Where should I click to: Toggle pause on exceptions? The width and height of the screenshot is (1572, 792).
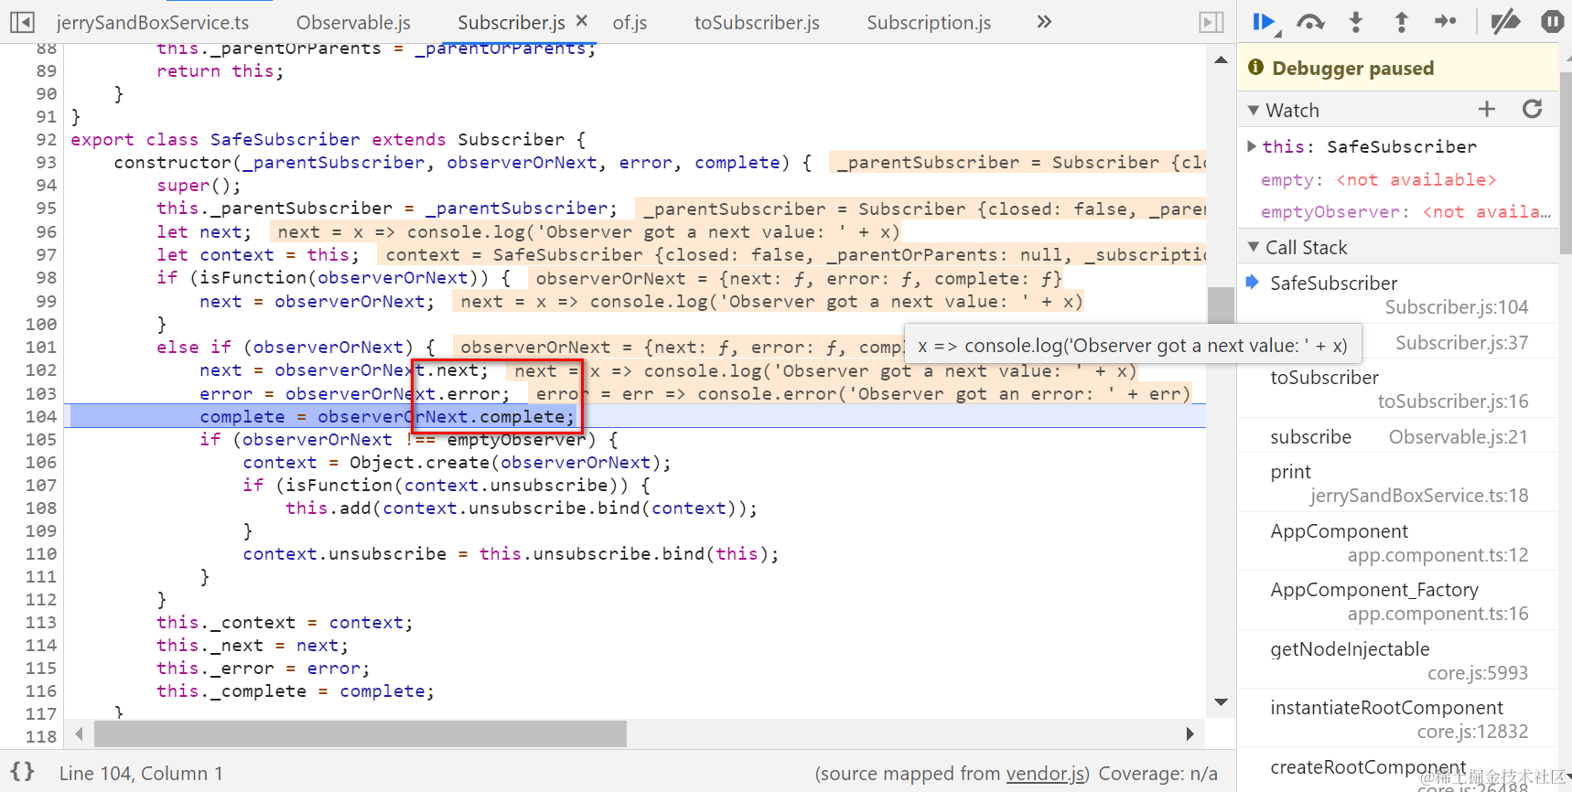coord(1552,22)
